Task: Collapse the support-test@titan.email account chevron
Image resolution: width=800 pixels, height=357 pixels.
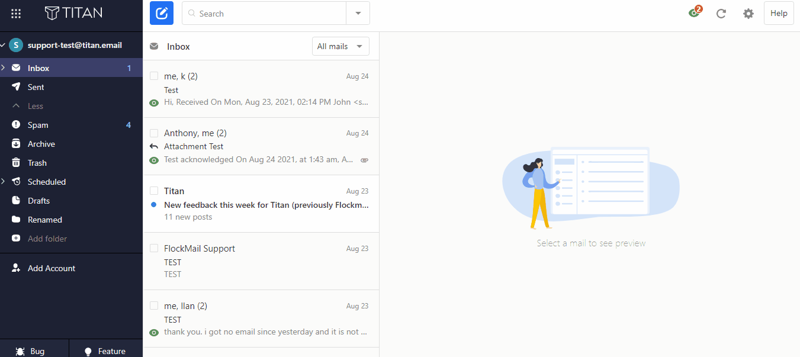Action: pyautogui.click(x=3, y=45)
